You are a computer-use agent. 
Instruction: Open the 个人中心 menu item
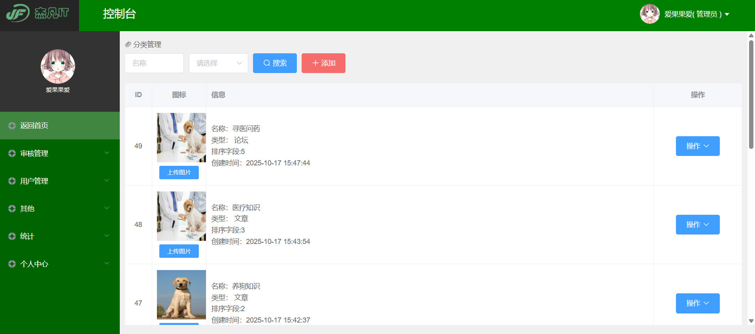(x=60, y=264)
